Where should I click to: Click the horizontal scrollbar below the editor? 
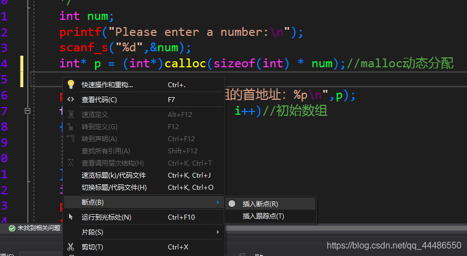346,228
